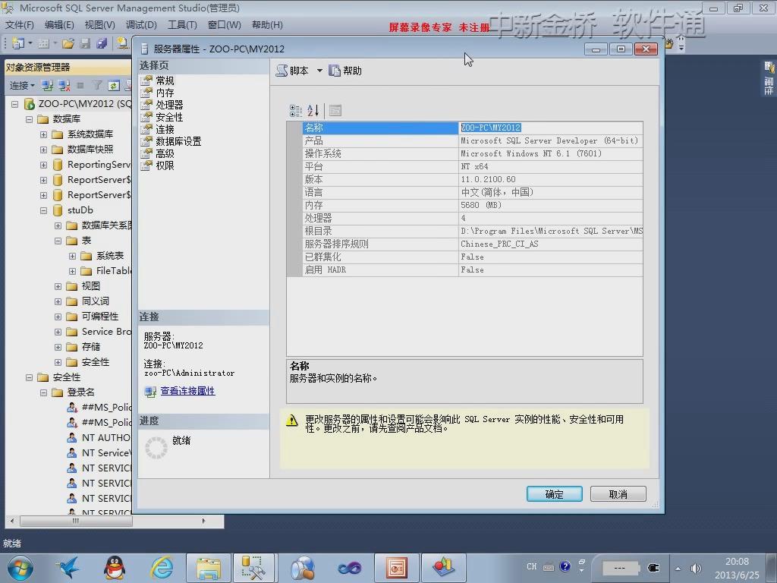Open the Windows Start orb
The height and width of the screenshot is (583, 777).
pyautogui.click(x=20, y=568)
